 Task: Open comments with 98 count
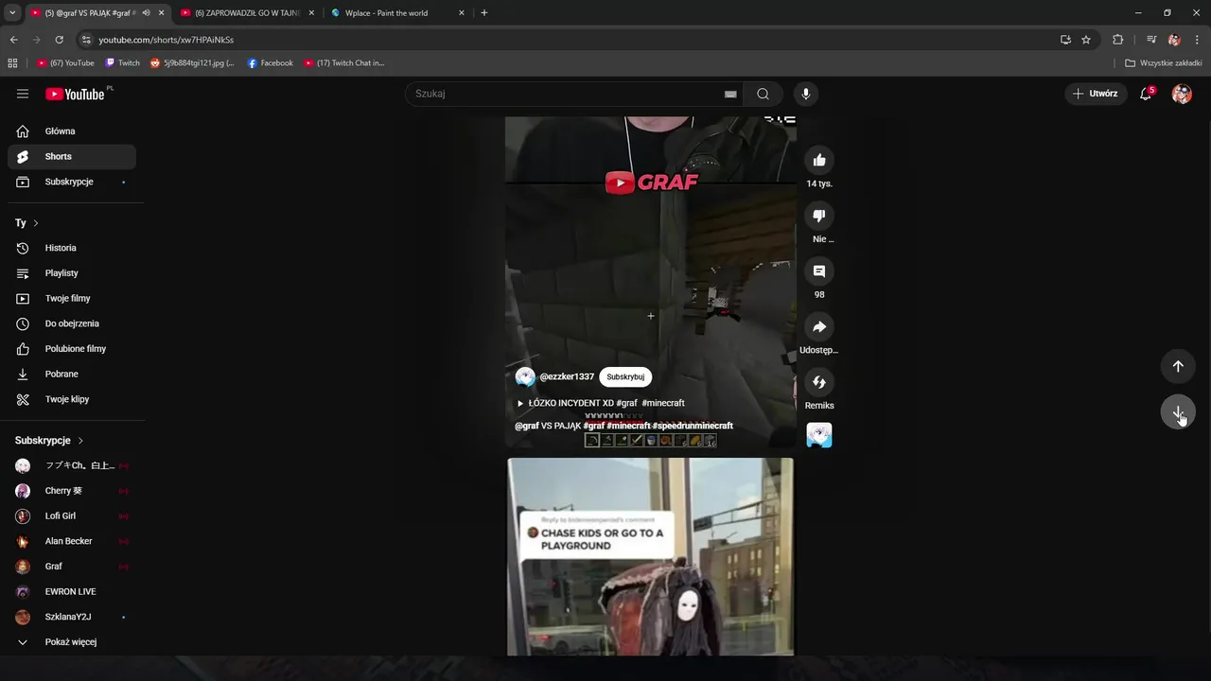point(819,271)
